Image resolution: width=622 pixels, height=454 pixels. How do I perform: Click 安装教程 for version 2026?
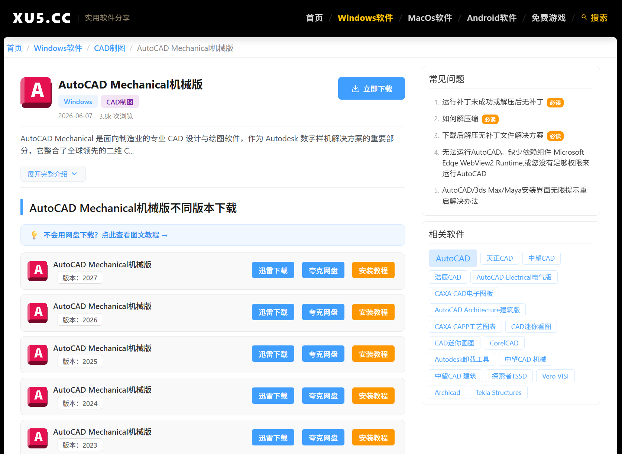tap(373, 312)
